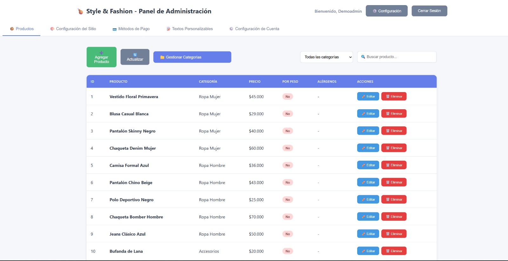Click trash icon for Blusa Casual Blanca
The width and height of the screenshot is (508, 261).
tap(388, 114)
